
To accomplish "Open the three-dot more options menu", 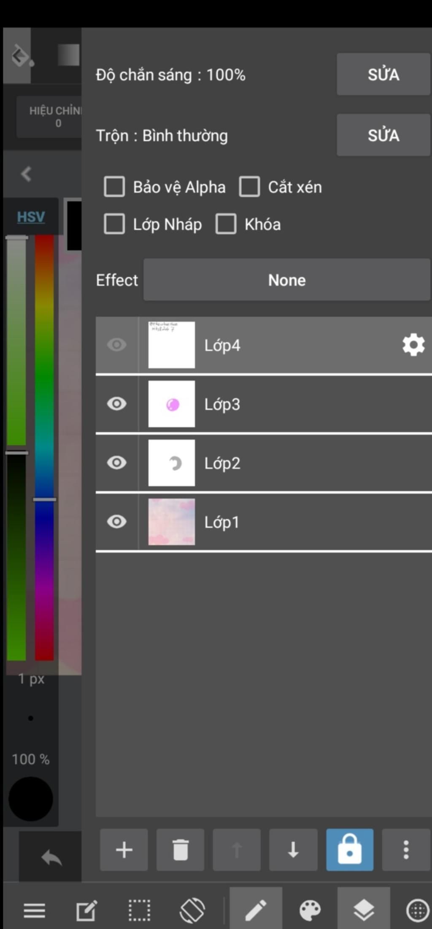I will [406, 850].
